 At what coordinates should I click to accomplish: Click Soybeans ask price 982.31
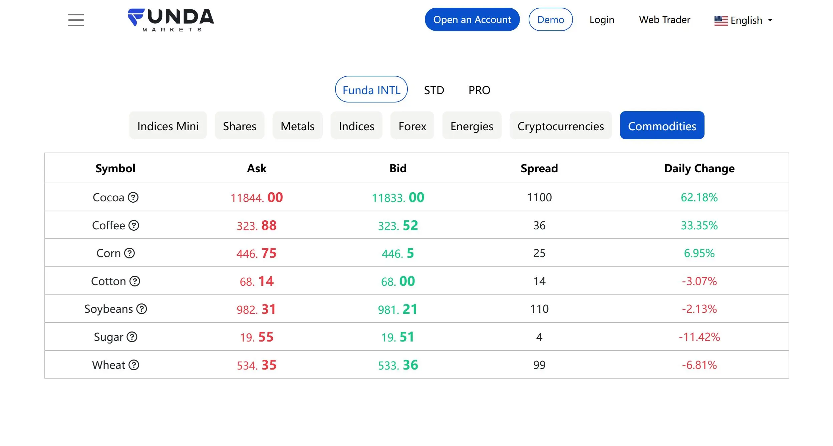[x=257, y=309]
